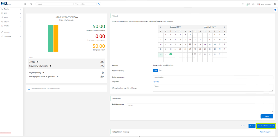Go to next month in calendar
This screenshot has width=278, height=137.
click(224, 27)
